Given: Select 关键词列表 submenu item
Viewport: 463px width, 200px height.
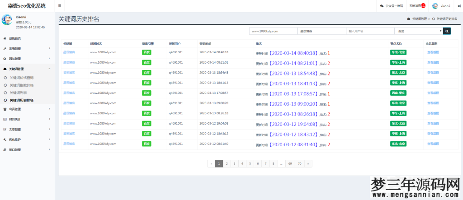Looking at the screenshot, I should [x=19, y=93].
